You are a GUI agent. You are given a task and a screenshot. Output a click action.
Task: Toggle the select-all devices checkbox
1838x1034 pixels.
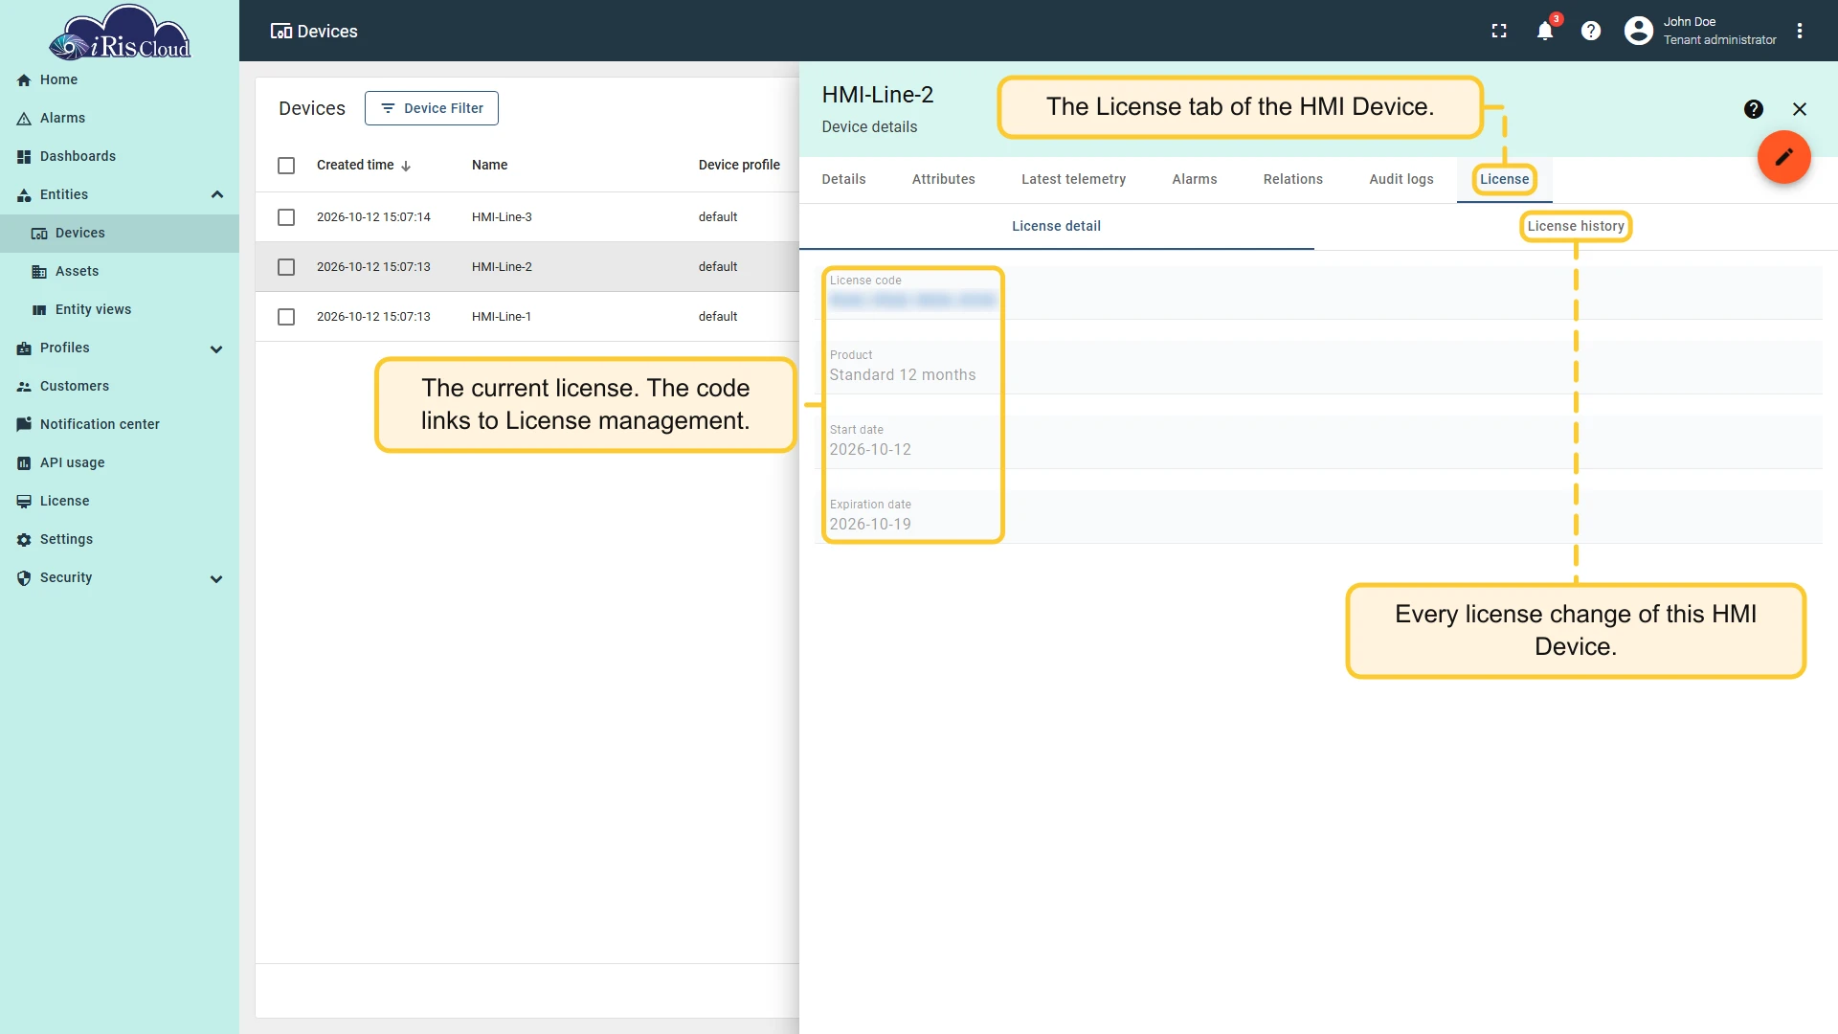(x=286, y=166)
